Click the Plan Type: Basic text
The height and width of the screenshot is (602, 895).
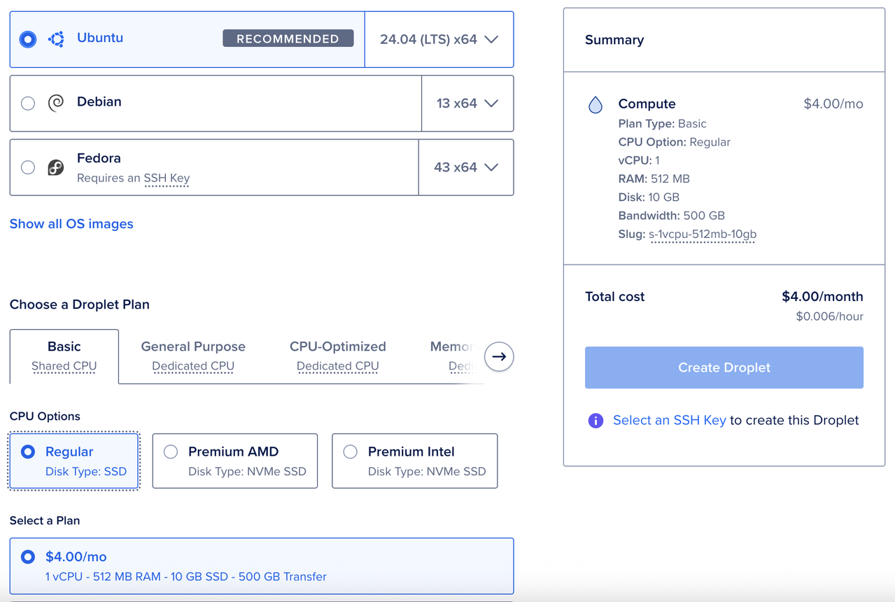pyautogui.click(x=663, y=124)
